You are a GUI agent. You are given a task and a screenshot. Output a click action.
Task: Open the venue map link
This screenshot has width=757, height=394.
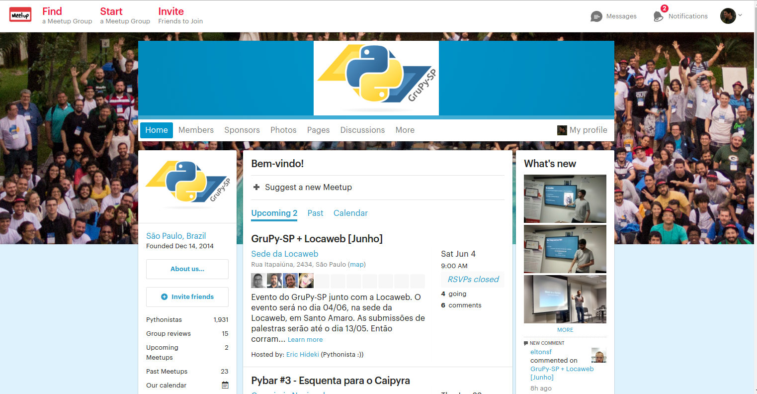point(357,265)
